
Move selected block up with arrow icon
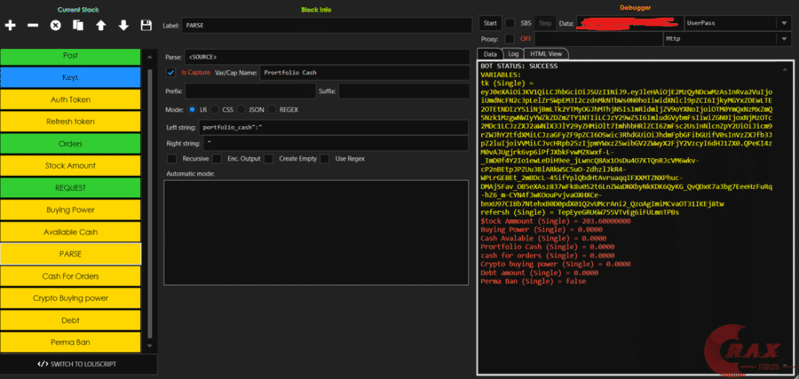click(x=100, y=26)
